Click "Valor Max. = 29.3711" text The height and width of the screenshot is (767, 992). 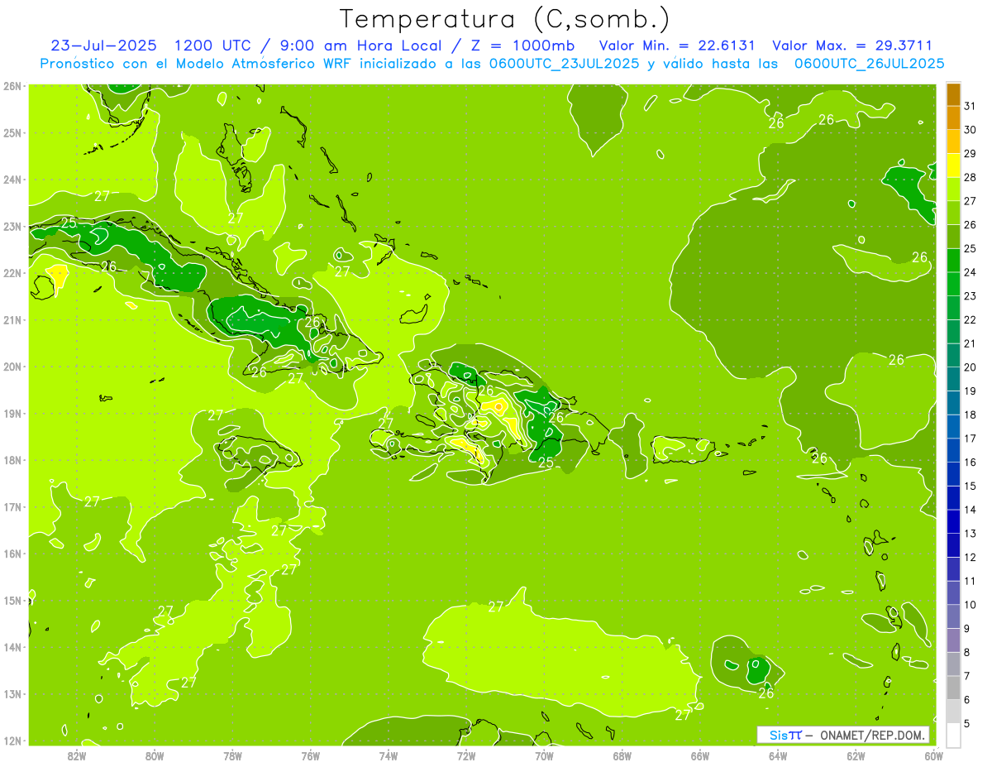coord(851,46)
